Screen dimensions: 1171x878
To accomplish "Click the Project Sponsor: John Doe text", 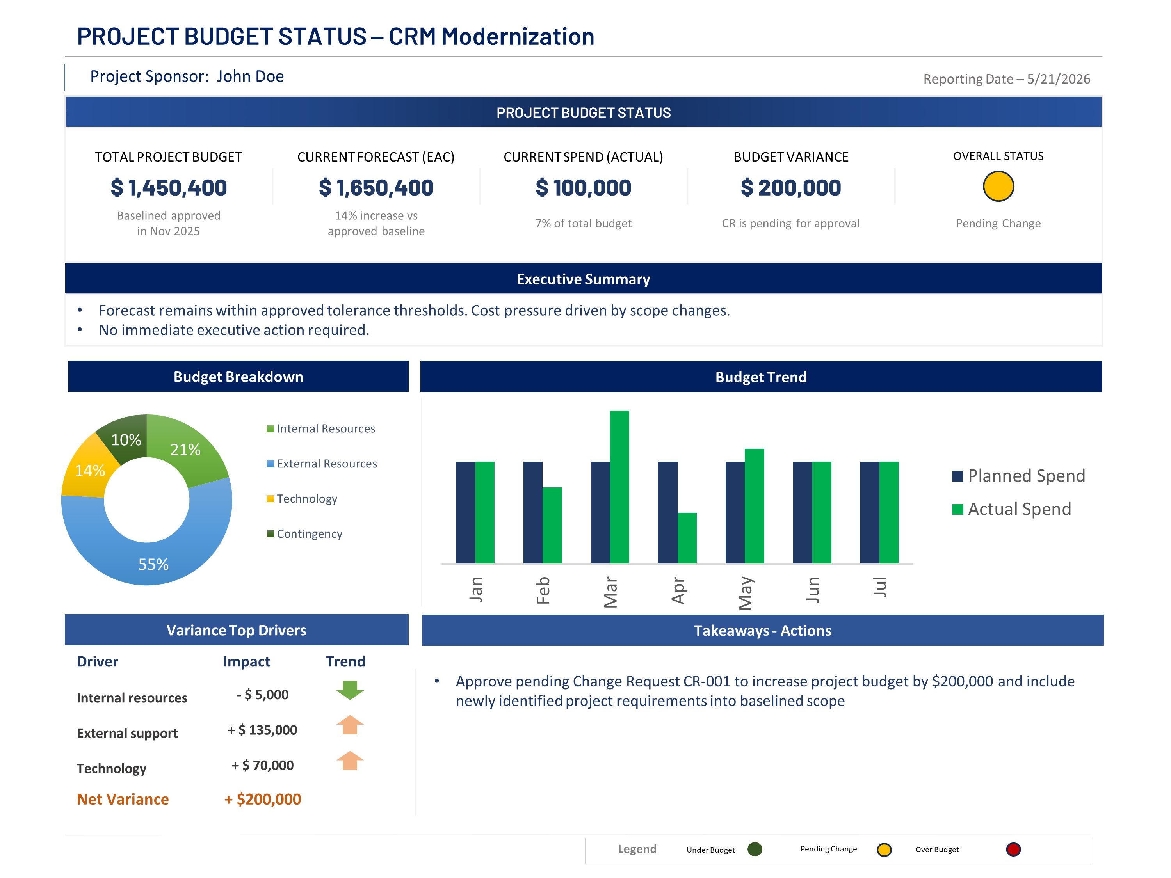I will click(187, 76).
